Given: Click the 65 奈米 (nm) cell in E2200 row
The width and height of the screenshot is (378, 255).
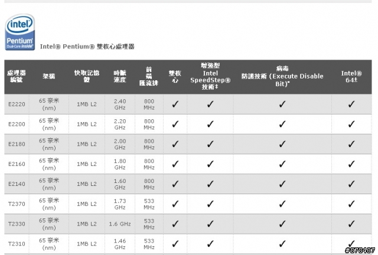Looking at the screenshot, I should (49, 124).
